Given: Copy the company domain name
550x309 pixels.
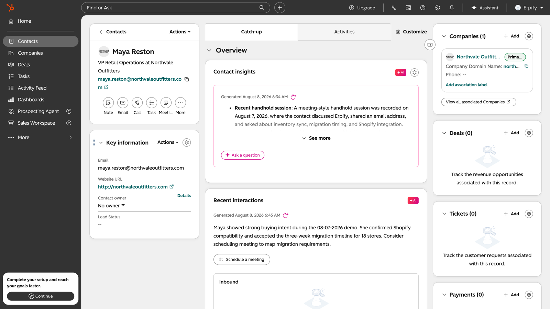Looking at the screenshot, I should point(526,66).
